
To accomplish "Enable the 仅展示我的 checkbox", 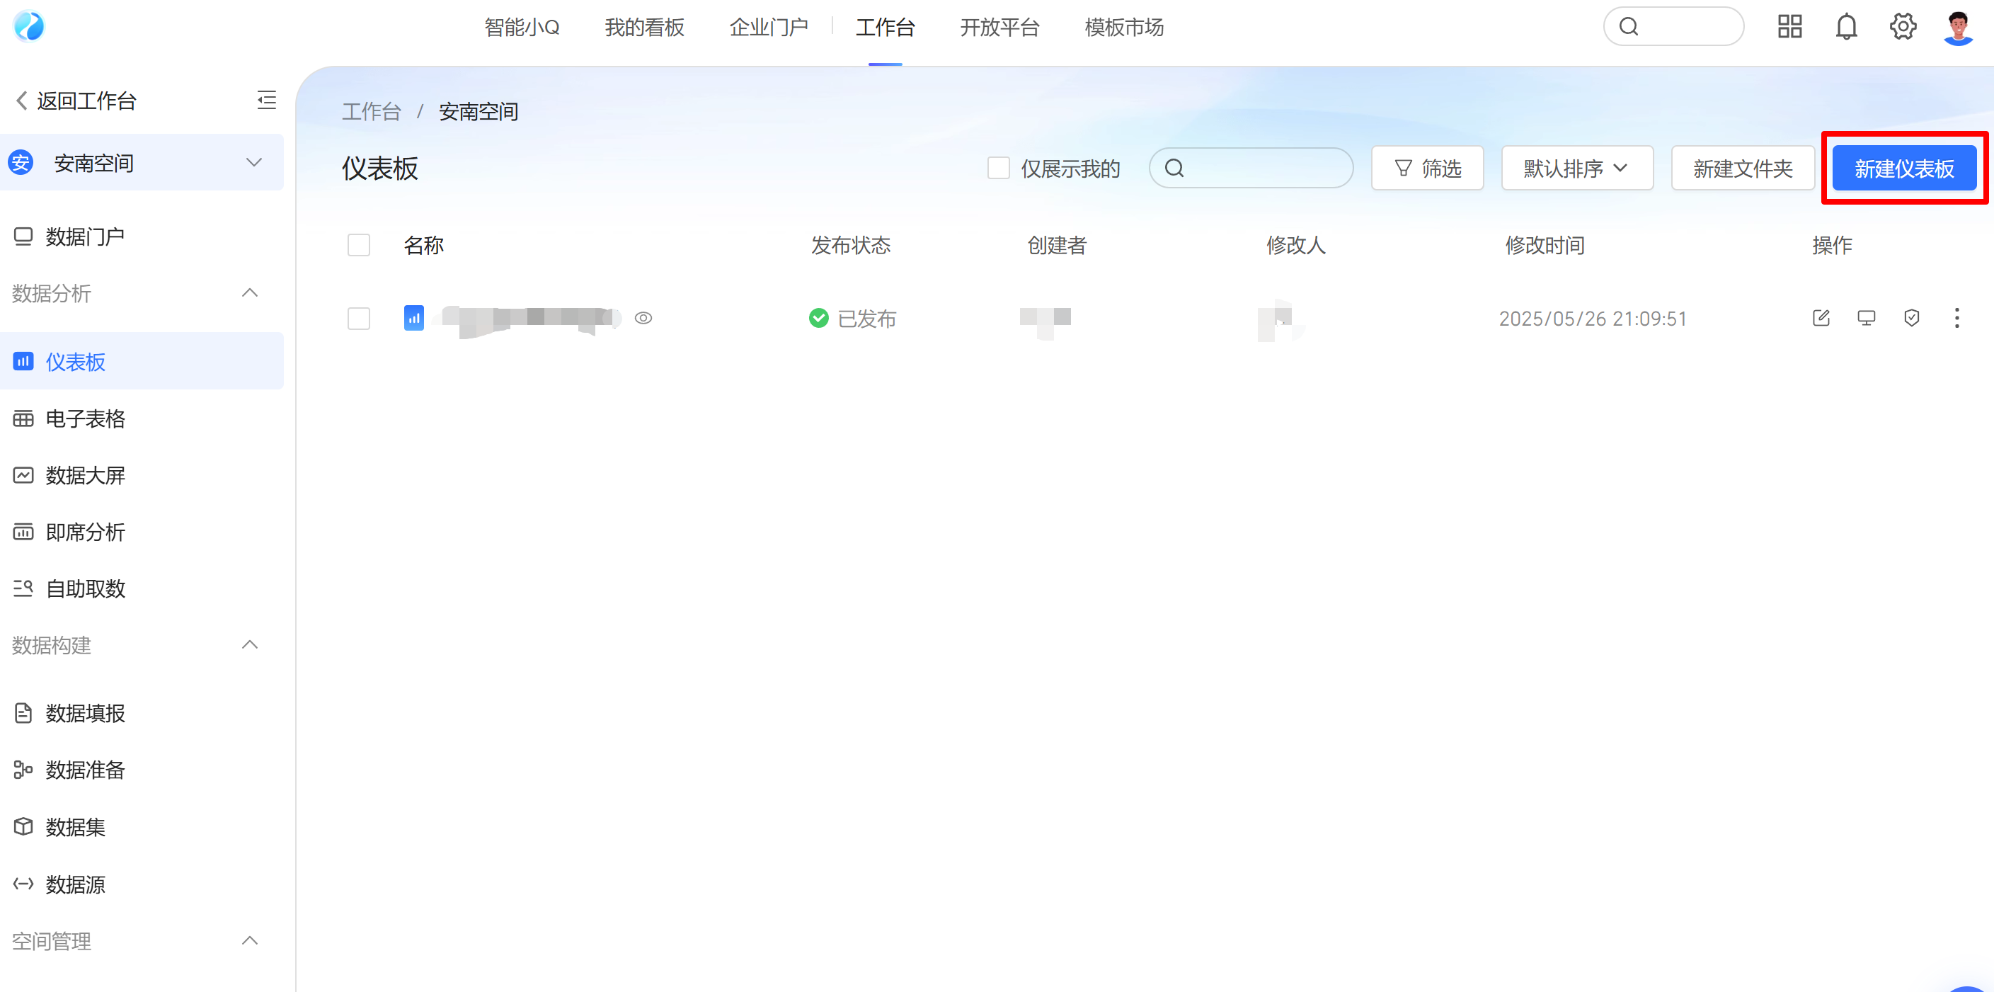I will click(999, 168).
